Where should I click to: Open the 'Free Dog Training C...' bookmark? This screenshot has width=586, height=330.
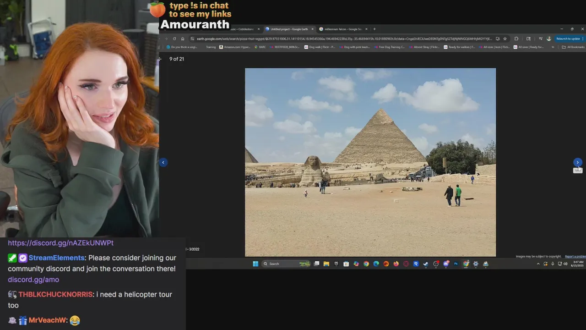click(x=389, y=47)
